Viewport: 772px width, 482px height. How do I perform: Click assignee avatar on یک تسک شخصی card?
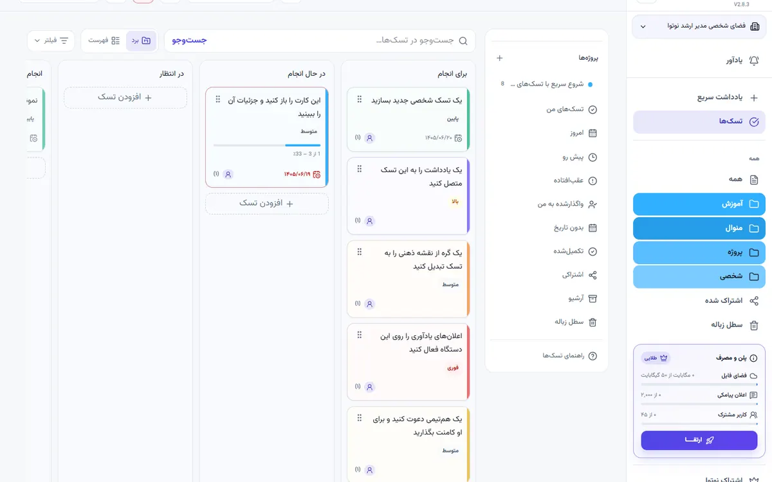(x=369, y=138)
